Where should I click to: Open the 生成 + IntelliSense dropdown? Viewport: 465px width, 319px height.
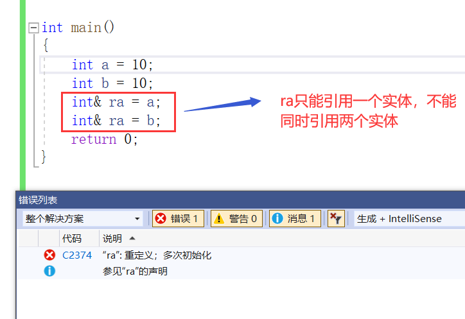(x=409, y=218)
